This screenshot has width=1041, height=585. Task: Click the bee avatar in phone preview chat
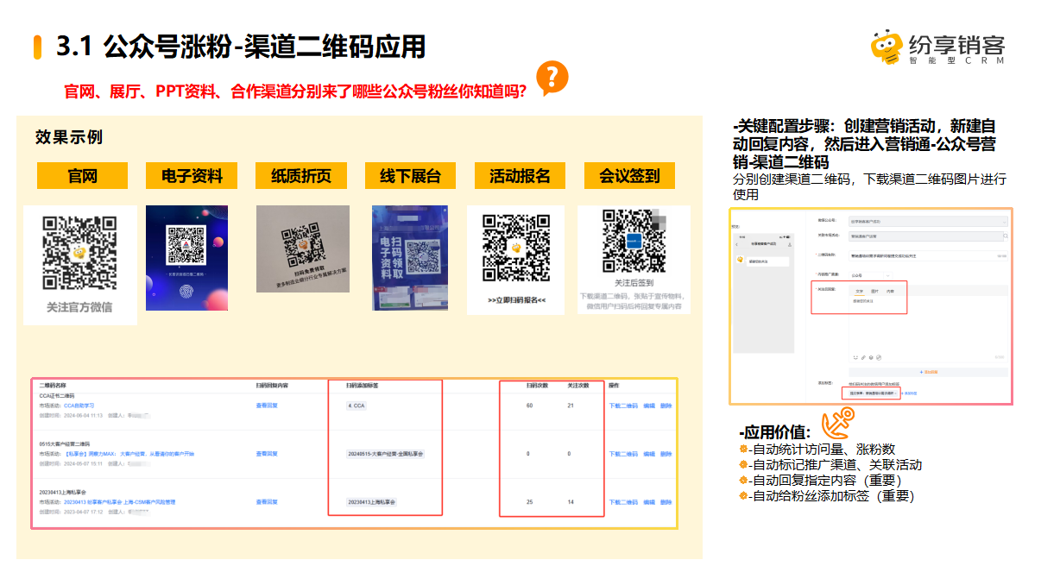click(x=740, y=260)
